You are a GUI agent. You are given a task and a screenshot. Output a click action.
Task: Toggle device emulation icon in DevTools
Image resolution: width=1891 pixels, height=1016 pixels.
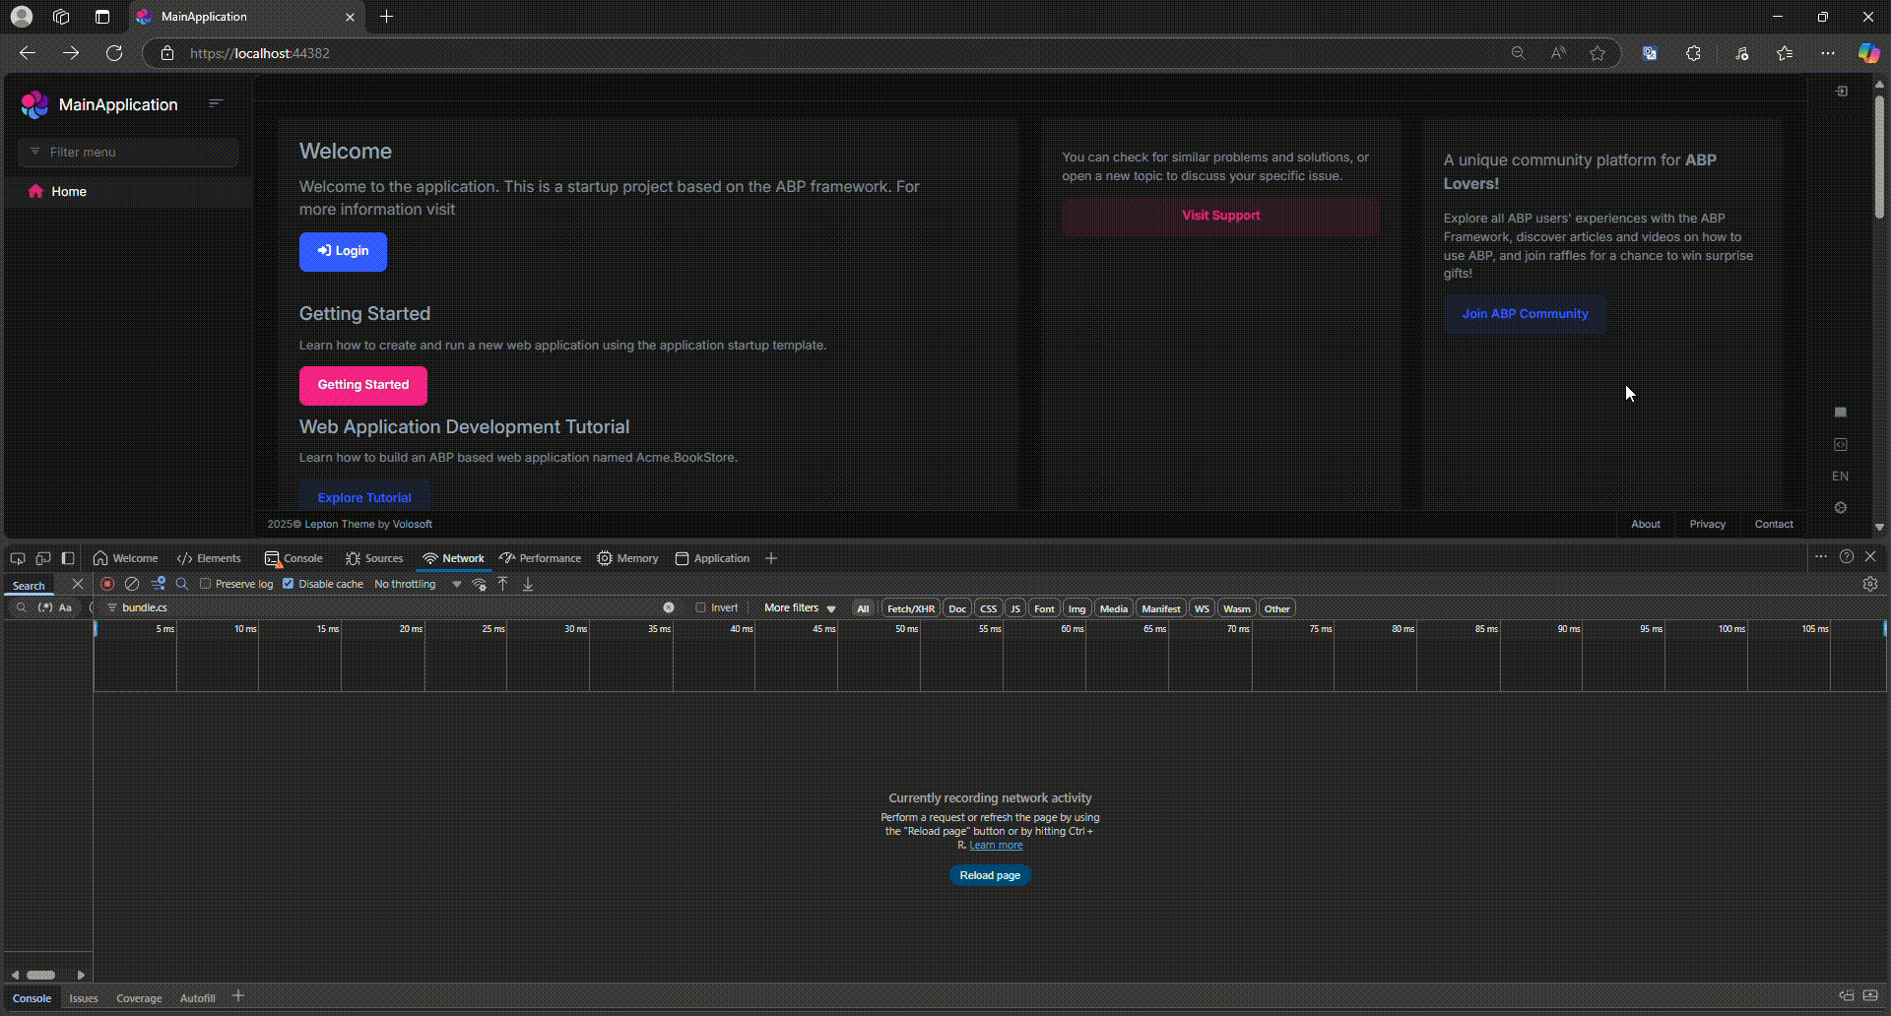(43, 558)
